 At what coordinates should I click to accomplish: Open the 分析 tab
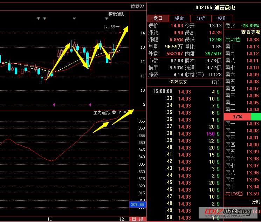click(201, 18)
